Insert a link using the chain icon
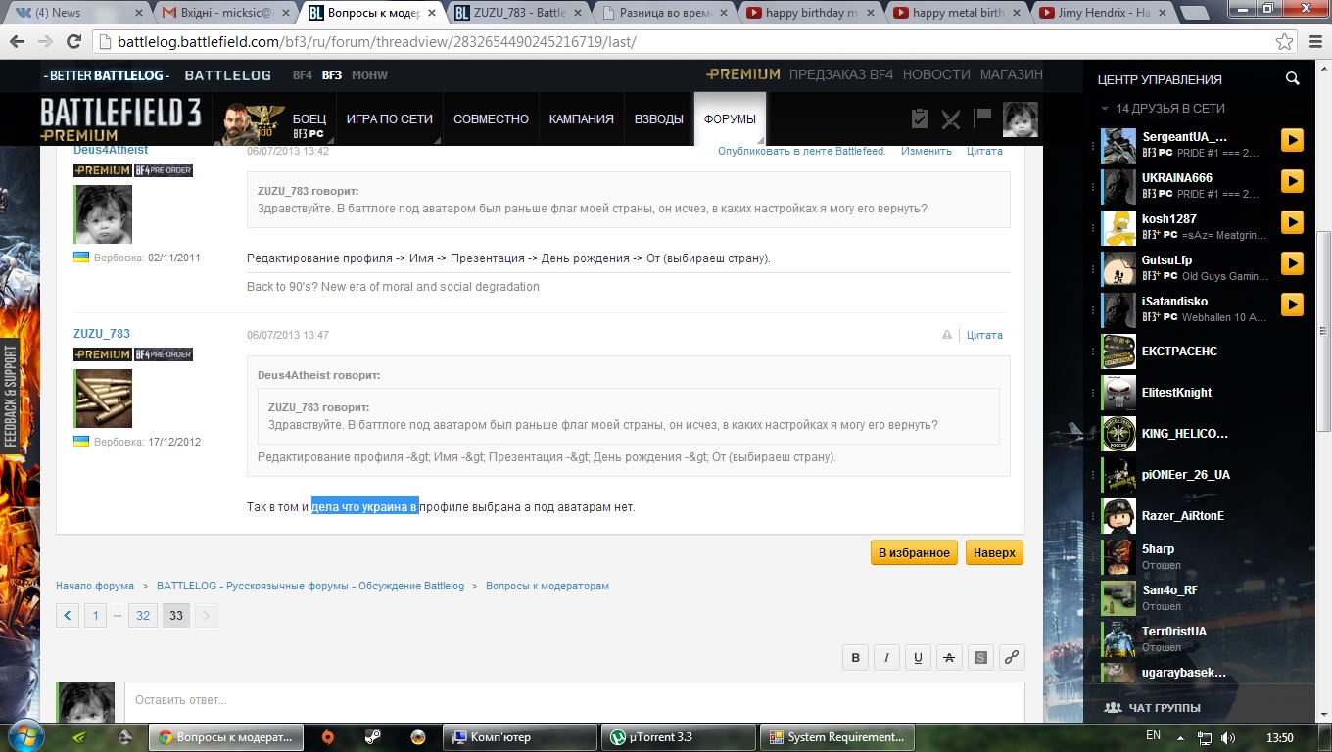This screenshot has width=1332, height=752. pyautogui.click(x=1011, y=658)
